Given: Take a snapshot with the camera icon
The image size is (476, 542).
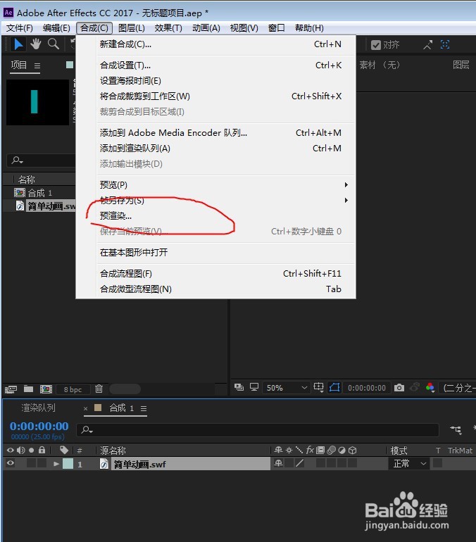Looking at the screenshot, I should (x=399, y=387).
